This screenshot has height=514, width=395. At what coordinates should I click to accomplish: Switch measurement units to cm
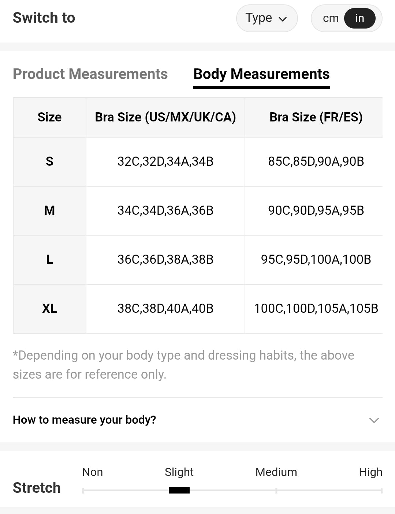[x=331, y=18]
